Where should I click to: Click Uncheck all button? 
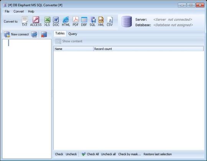[108, 154]
